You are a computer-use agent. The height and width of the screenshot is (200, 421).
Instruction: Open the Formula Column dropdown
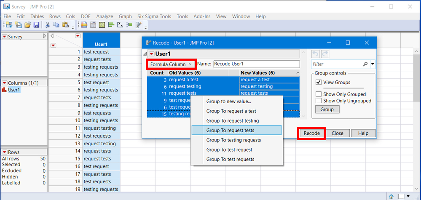click(x=171, y=64)
